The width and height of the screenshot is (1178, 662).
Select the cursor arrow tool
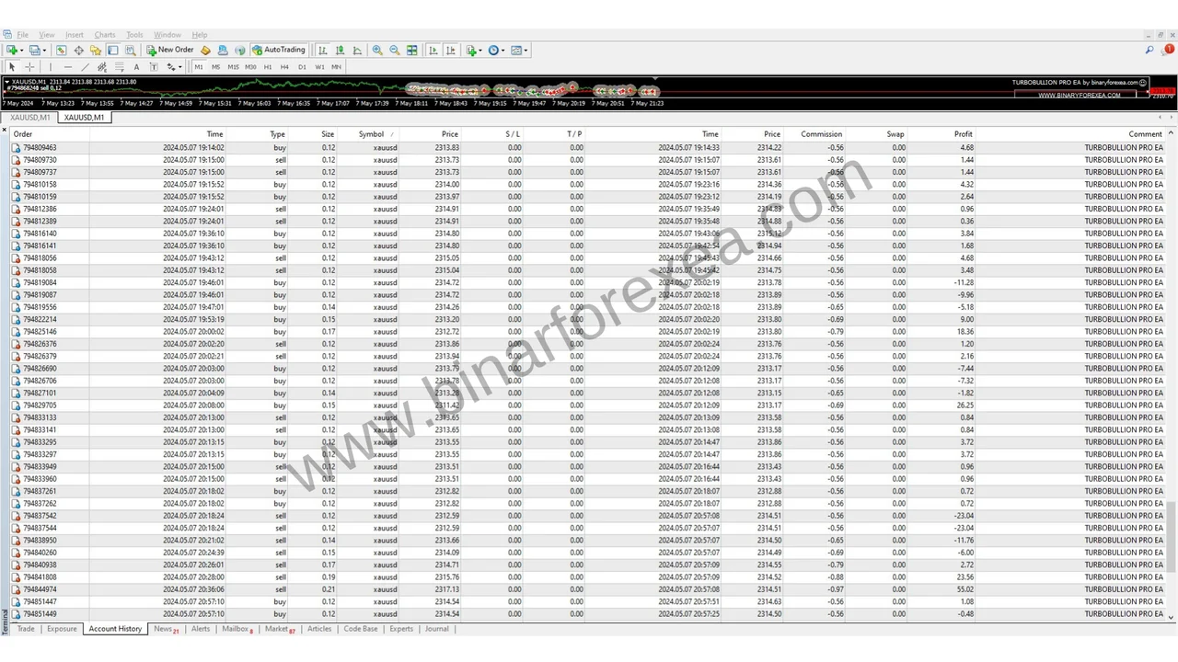pos(12,67)
